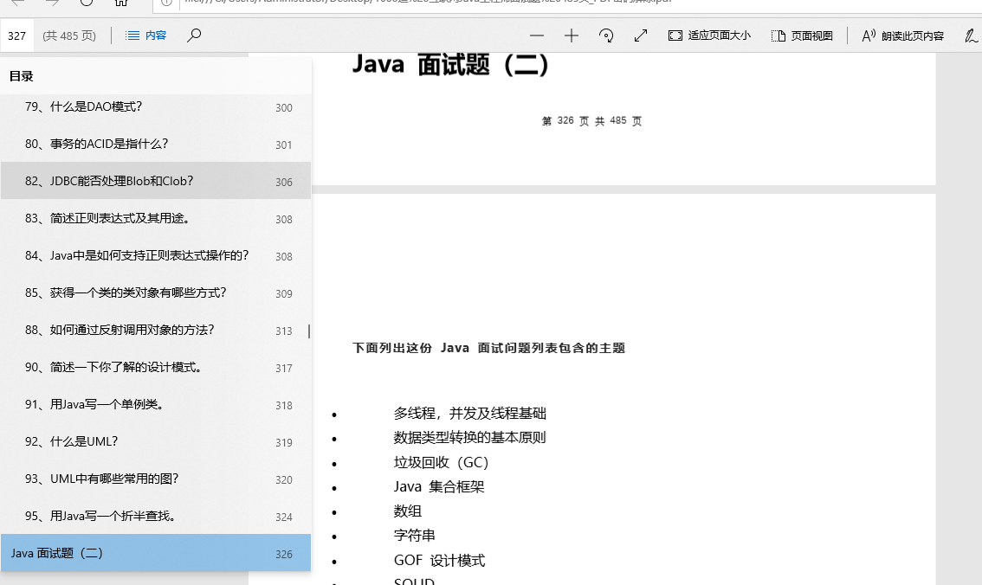Click the page number input showing 327
The height and width of the screenshot is (585, 982).
tap(16, 35)
